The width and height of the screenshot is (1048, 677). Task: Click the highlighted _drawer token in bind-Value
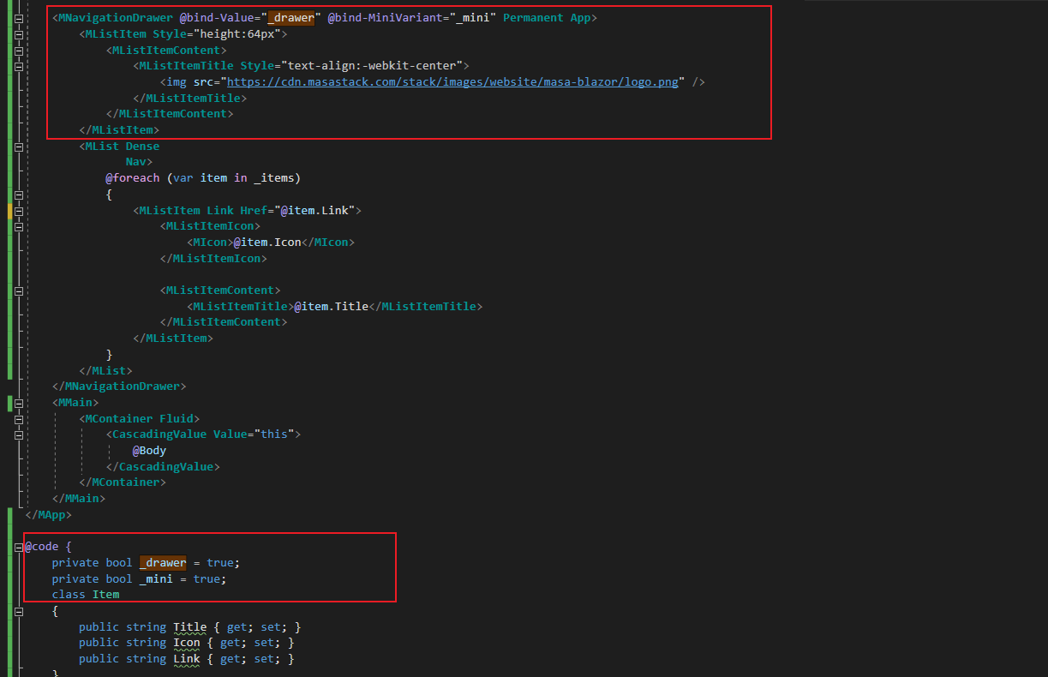(292, 17)
